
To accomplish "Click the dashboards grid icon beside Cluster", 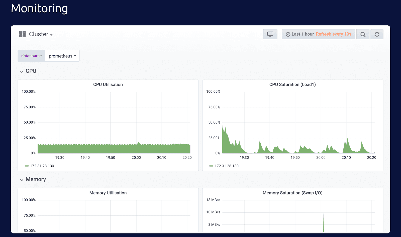I will (22, 34).
